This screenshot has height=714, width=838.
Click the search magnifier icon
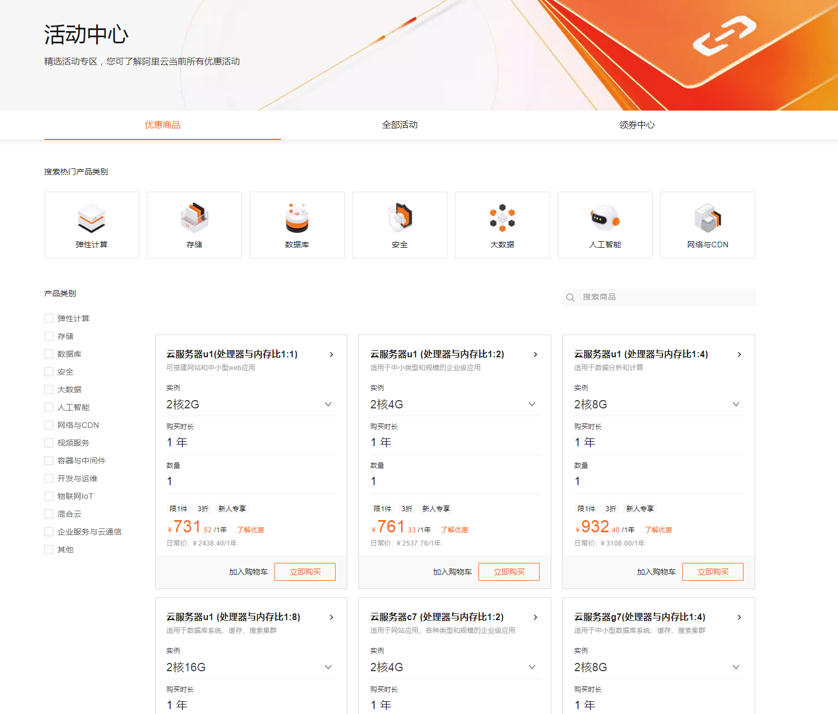coord(570,297)
